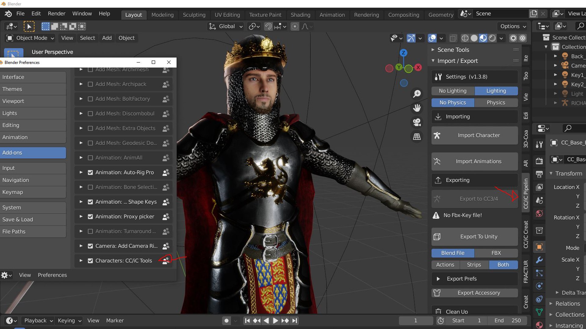
Task: Choose FBX export format toggle
Action: tap(496, 253)
